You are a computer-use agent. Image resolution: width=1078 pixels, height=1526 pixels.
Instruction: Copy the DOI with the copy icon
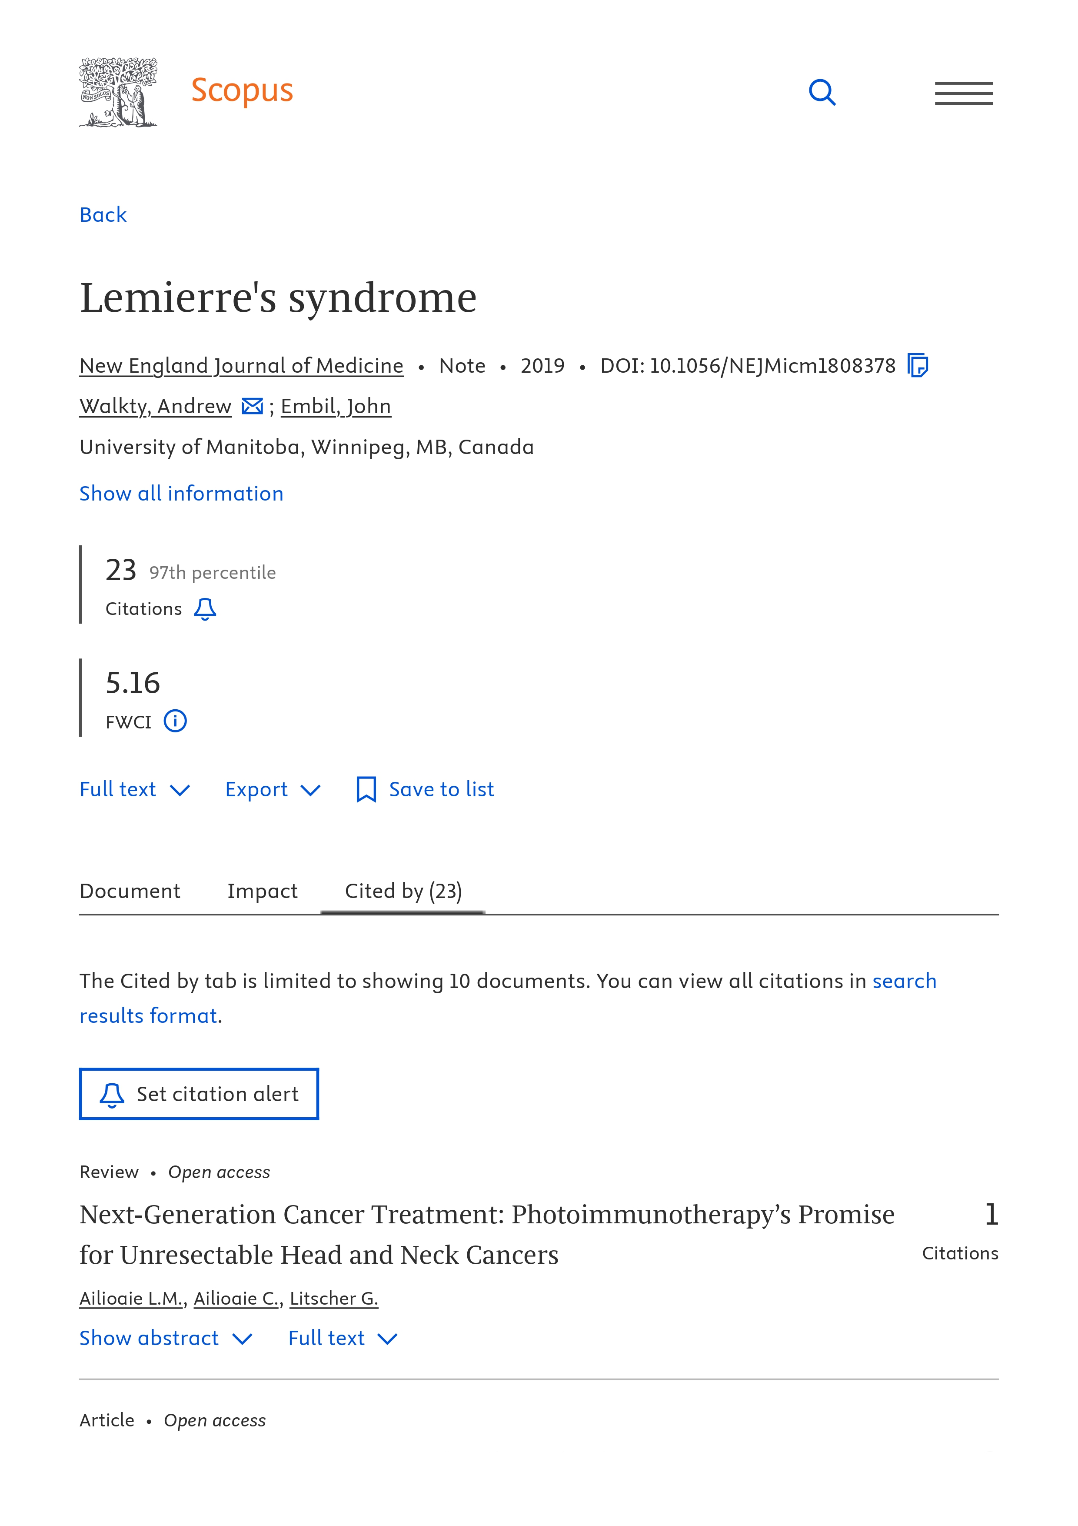point(917,366)
